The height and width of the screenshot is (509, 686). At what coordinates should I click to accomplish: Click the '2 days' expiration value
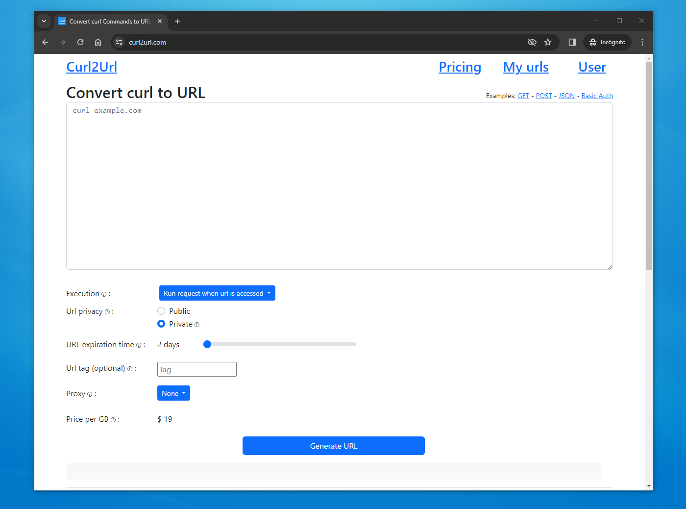168,345
